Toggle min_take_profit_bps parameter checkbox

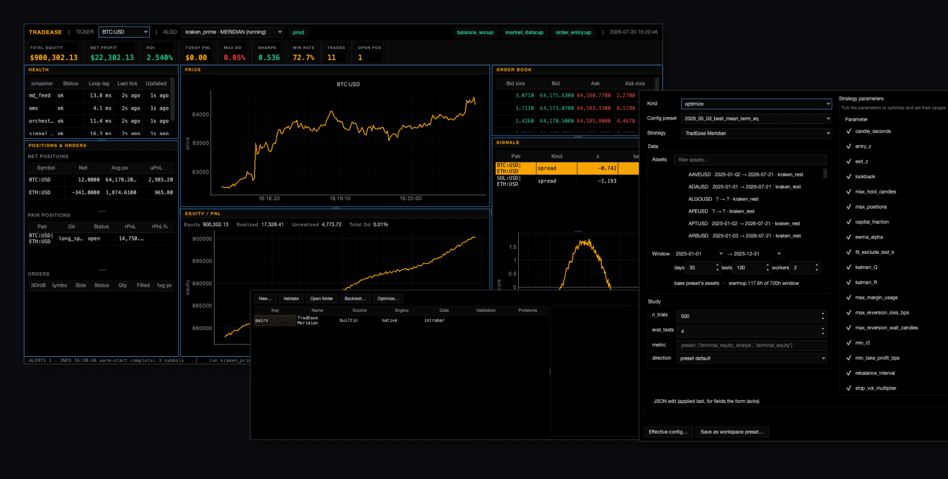click(x=848, y=358)
